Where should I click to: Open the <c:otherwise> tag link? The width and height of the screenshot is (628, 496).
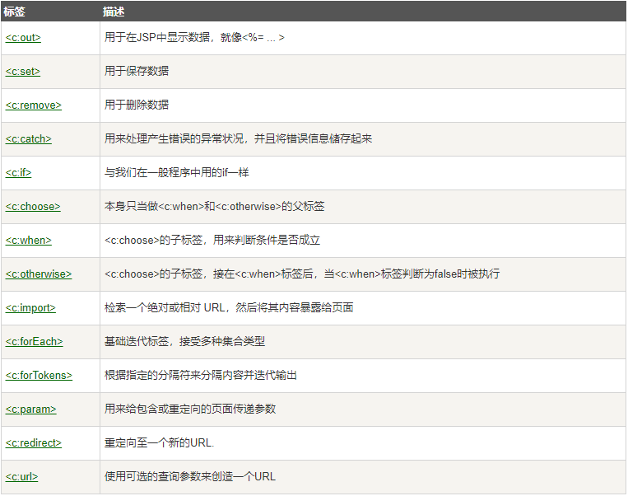(x=39, y=274)
